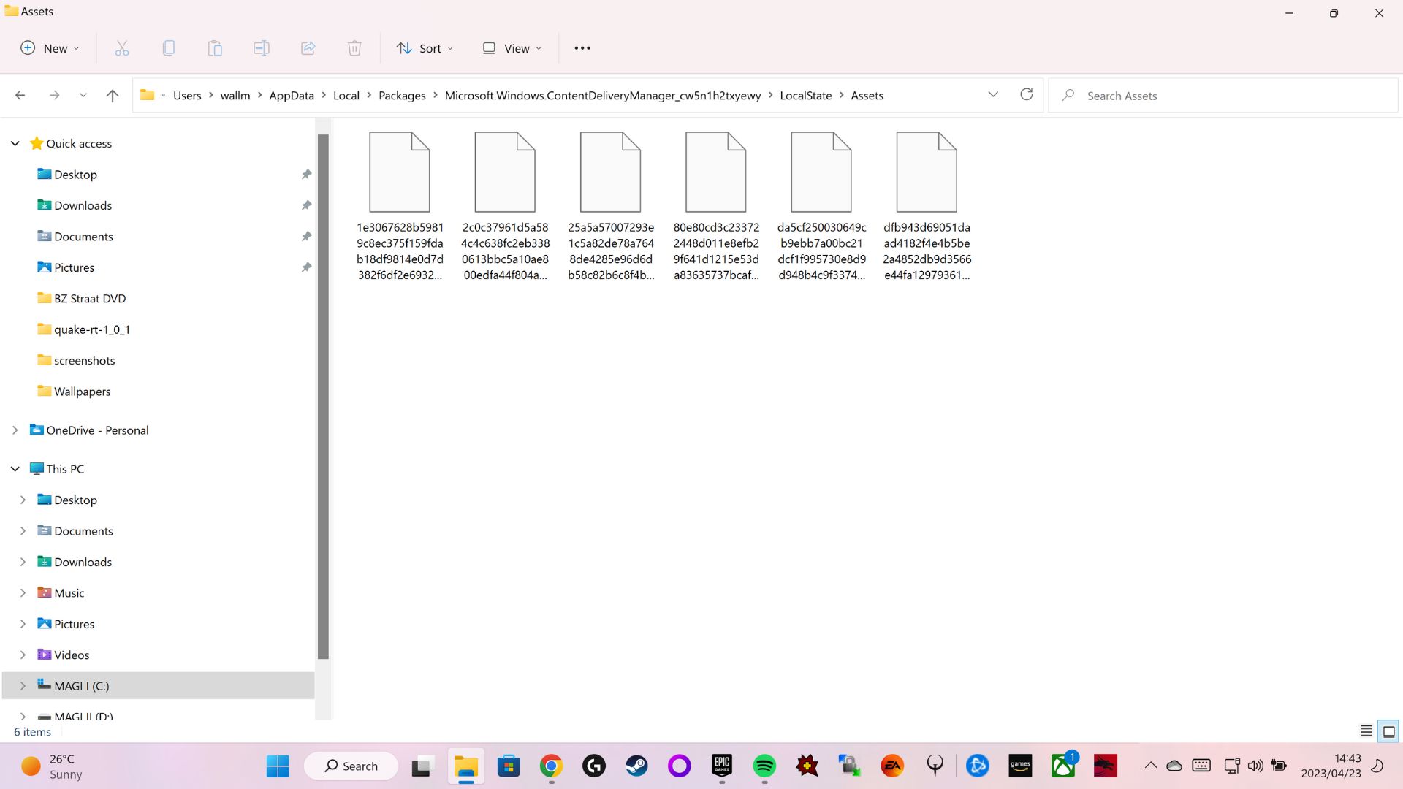1403x789 pixels.
Task: Collapse the This PC section
Action: click(x=15, y=468)
